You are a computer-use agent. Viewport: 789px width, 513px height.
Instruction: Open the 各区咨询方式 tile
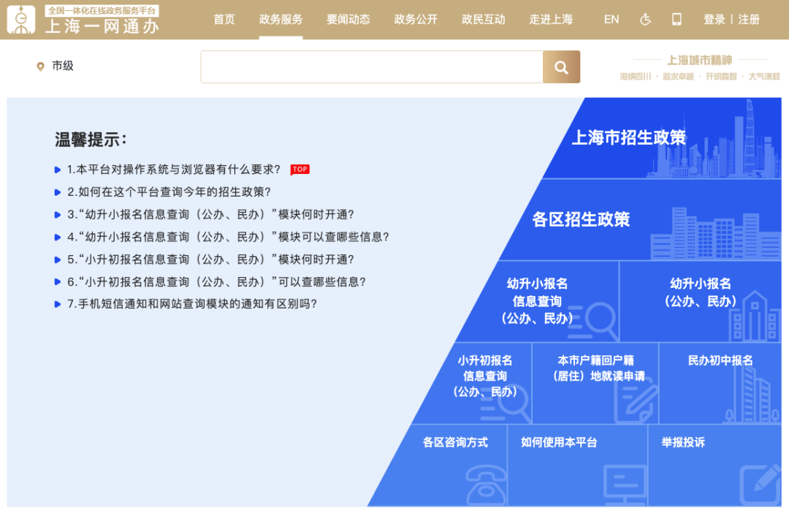(x=439, y=465)
